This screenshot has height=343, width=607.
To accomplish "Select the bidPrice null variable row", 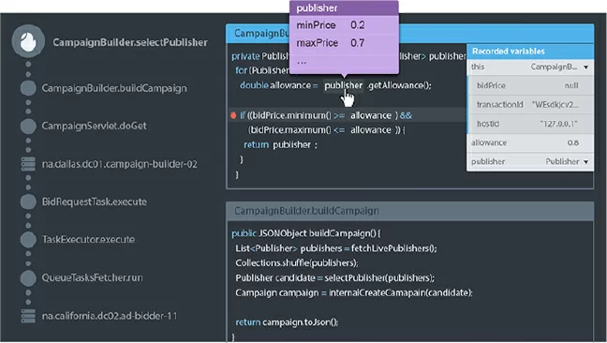I will (530, 85).
